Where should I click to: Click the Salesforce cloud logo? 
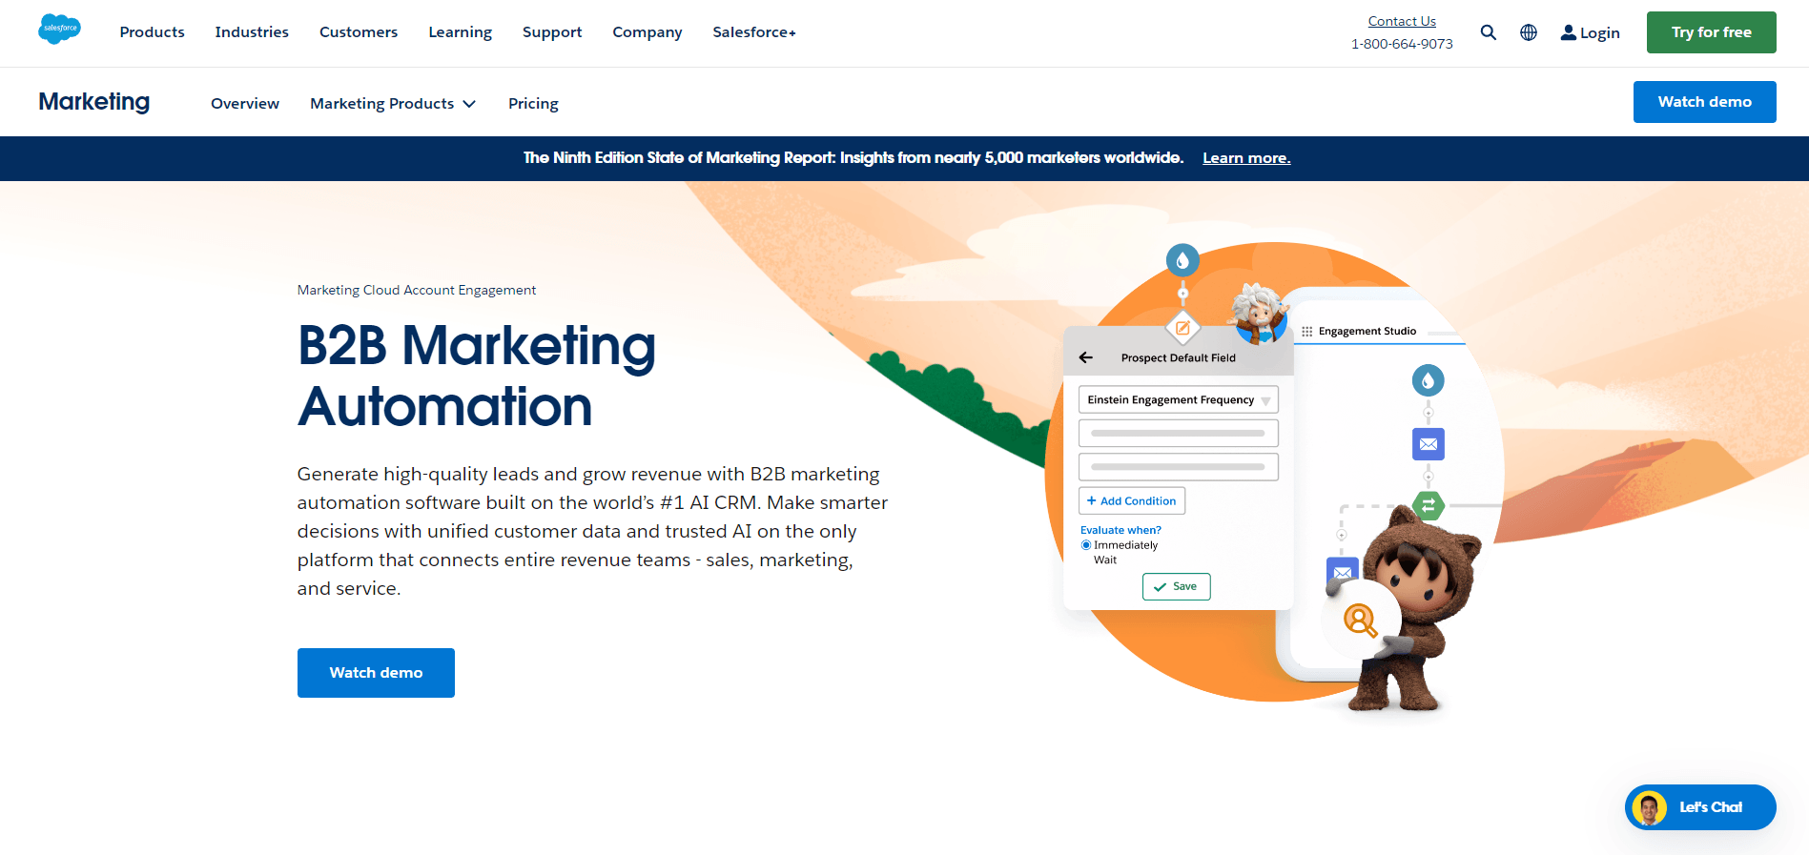coord(59,30)
